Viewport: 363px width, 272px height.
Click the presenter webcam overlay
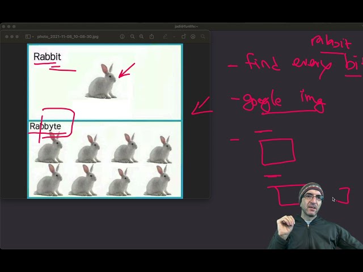tap(315, 216)
